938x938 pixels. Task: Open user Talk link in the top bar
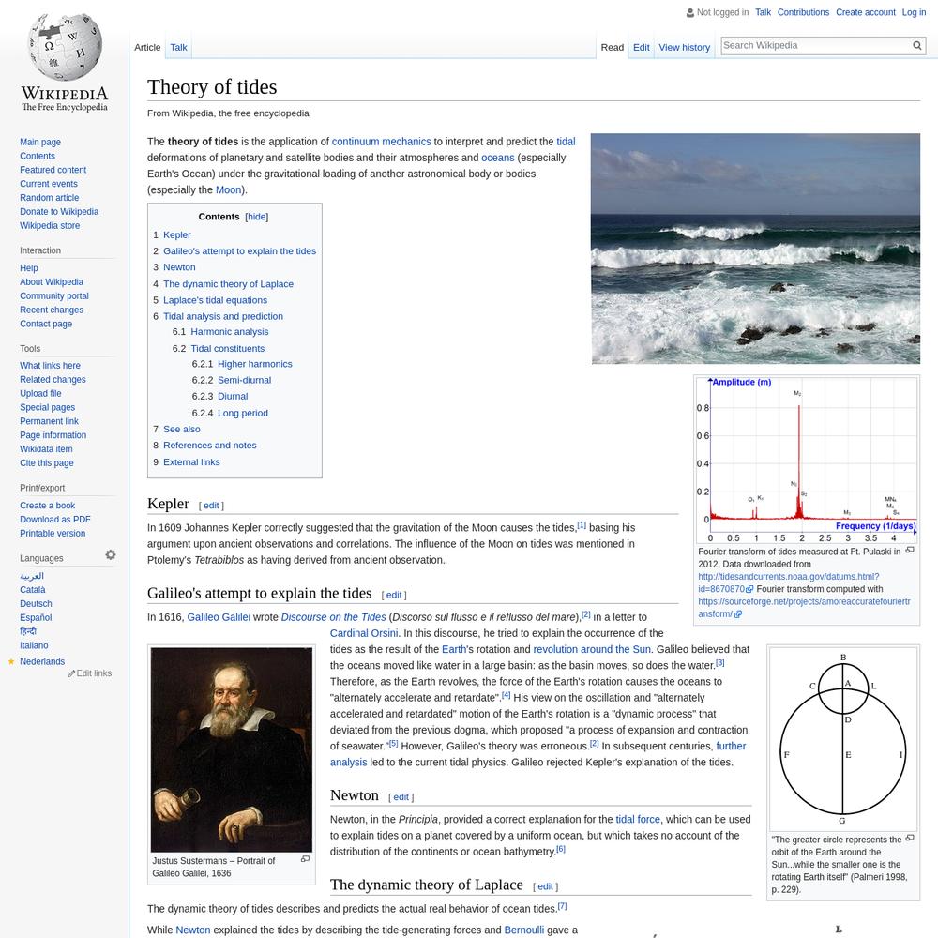763,12
